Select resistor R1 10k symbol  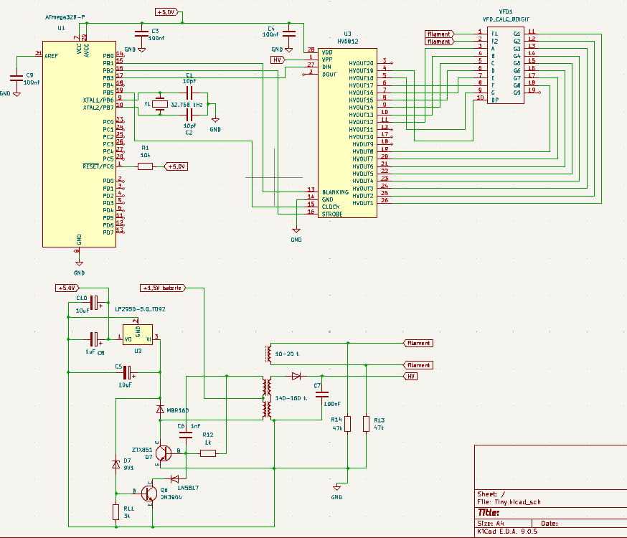[x=145, y=166]
